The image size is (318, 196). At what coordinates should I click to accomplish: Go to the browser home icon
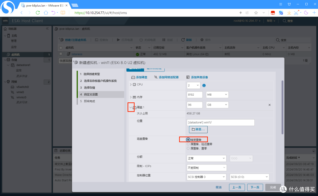coord(46,13)
